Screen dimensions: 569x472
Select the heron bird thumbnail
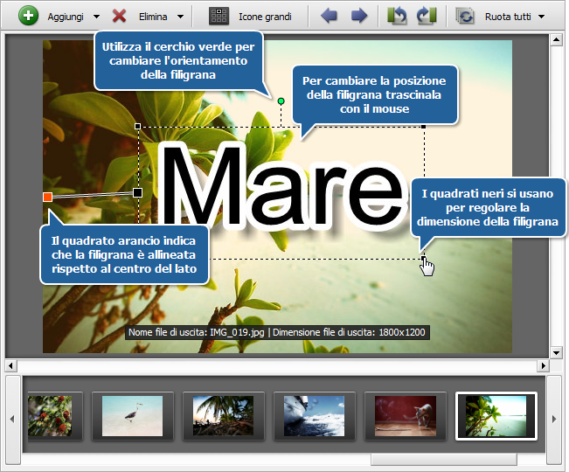132,415
